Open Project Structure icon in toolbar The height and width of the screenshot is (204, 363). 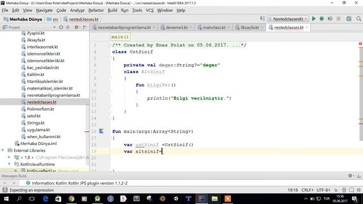[x=349, y=19]
